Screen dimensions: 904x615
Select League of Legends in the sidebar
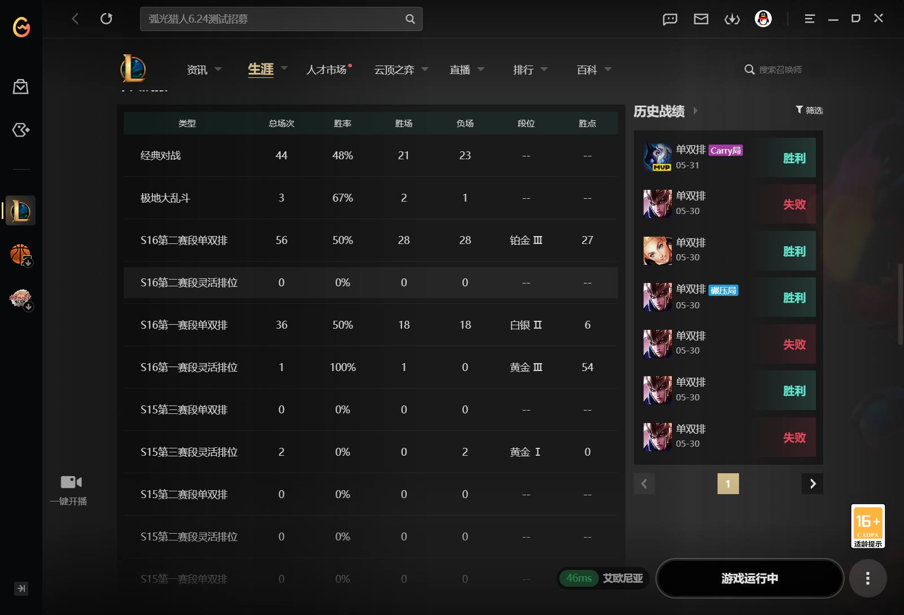(20, 211)
